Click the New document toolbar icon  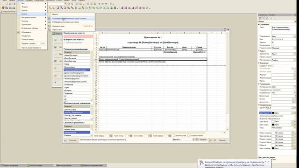3,4
